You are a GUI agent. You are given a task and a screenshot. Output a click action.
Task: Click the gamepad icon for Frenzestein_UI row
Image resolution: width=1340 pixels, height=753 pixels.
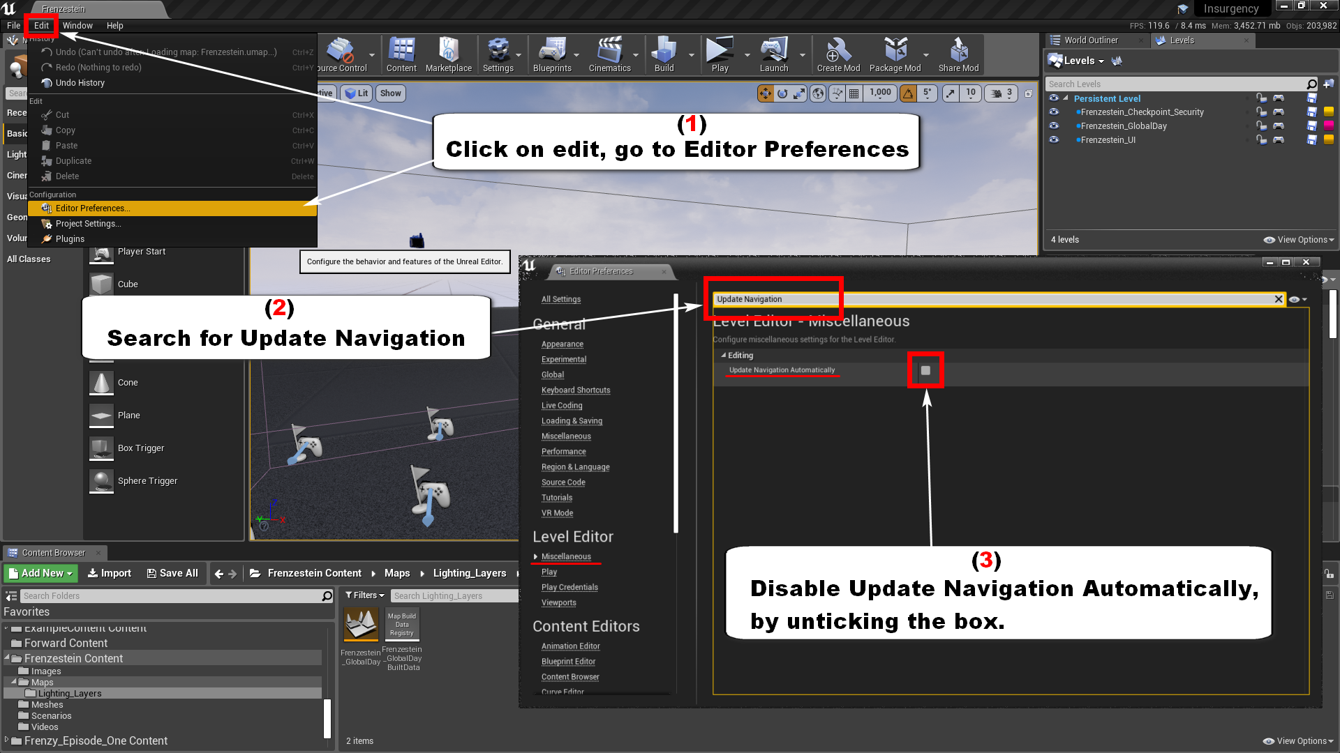click(x=1278, y=140)
